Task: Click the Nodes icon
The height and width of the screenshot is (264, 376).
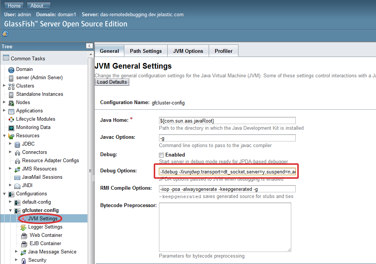Action: pyautogui.click(x=11, y=103)
